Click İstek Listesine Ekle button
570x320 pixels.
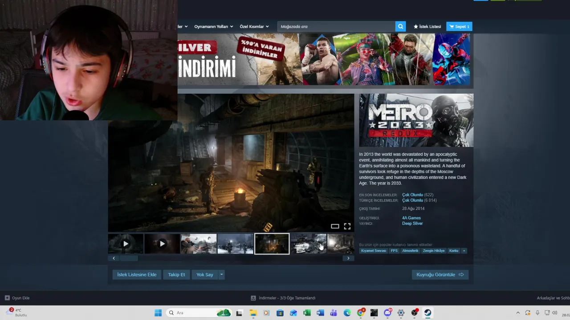pyautogui.click(x=137, y=275)
